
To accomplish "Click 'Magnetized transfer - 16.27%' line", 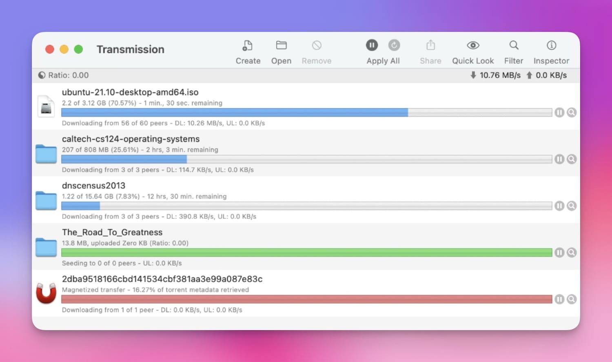I will pos(155,290).
